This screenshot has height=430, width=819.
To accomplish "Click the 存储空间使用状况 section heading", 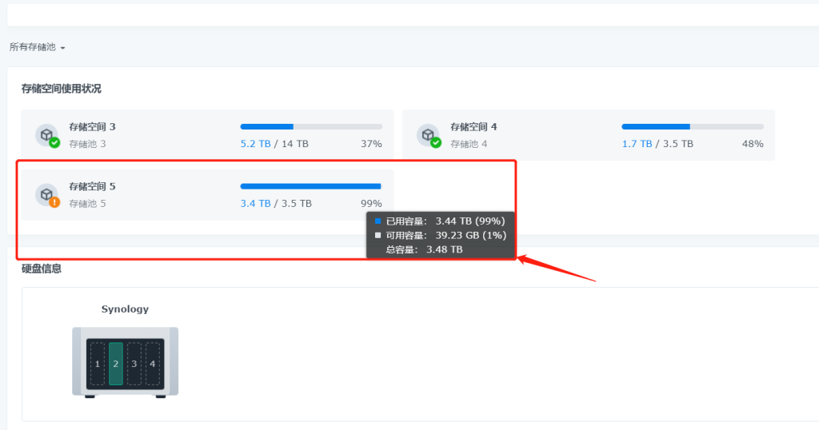I will pyautogui.click(x=61, y=89).
